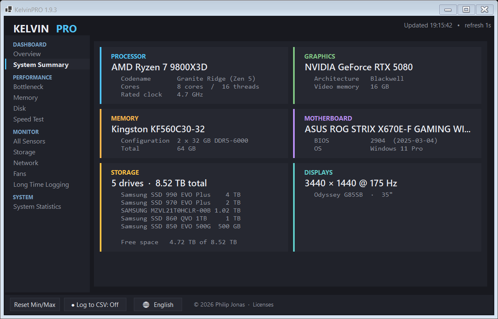
Task: Open the Storage monitor page
Action: tap(24, 152)
